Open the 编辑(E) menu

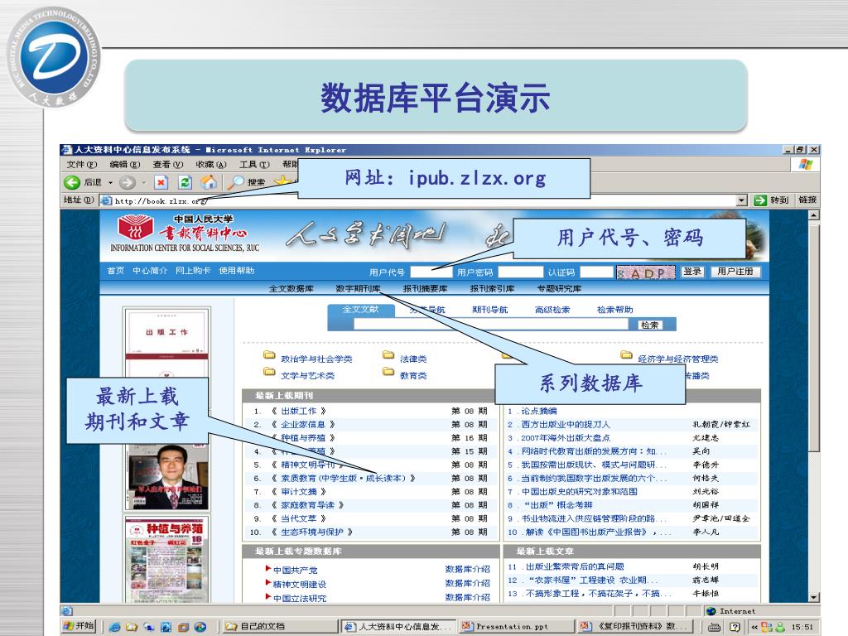click(125, 165)
